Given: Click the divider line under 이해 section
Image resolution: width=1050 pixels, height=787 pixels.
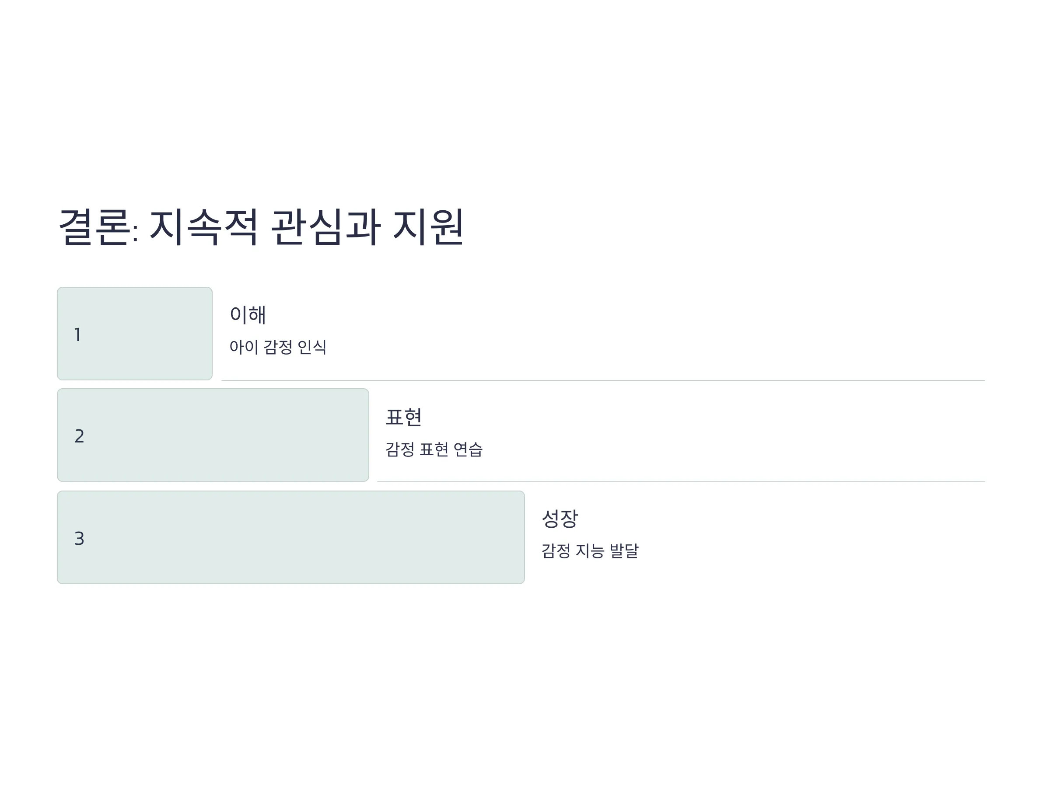Looking at the screenshot, I should pos(603,380).
